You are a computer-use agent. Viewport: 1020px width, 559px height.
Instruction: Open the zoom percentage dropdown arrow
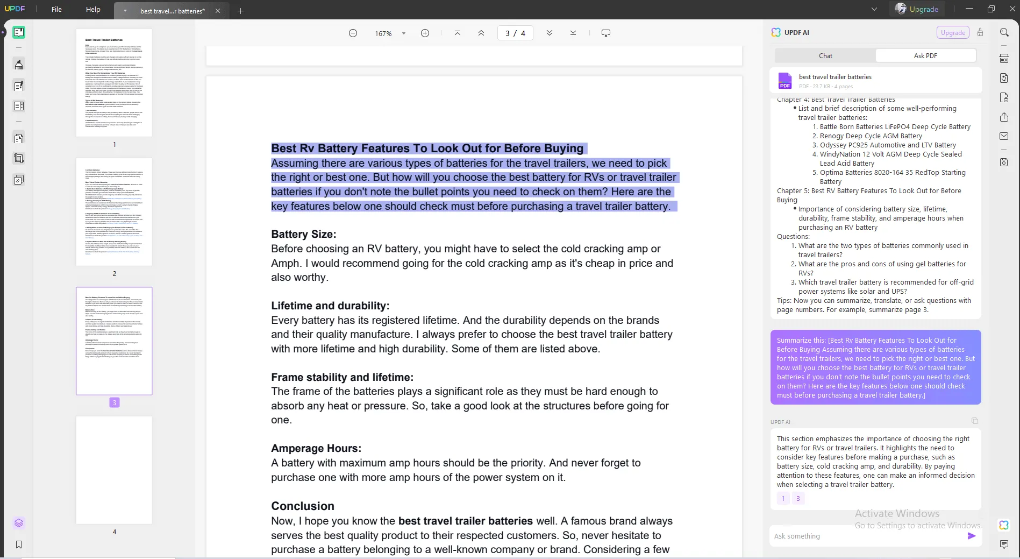coord(404,33)
